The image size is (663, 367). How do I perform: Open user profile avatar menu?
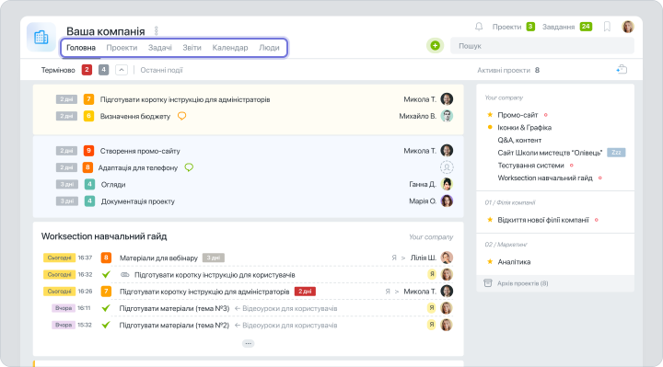(x=628, y=27)
